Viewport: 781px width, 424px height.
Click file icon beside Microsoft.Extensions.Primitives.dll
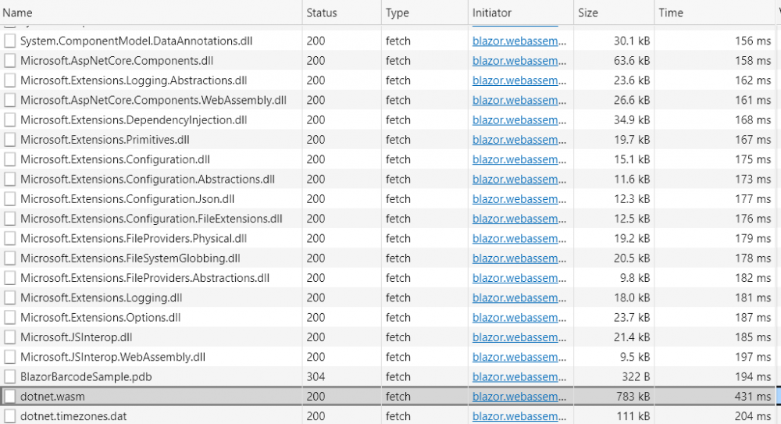[x=10, y=140]
